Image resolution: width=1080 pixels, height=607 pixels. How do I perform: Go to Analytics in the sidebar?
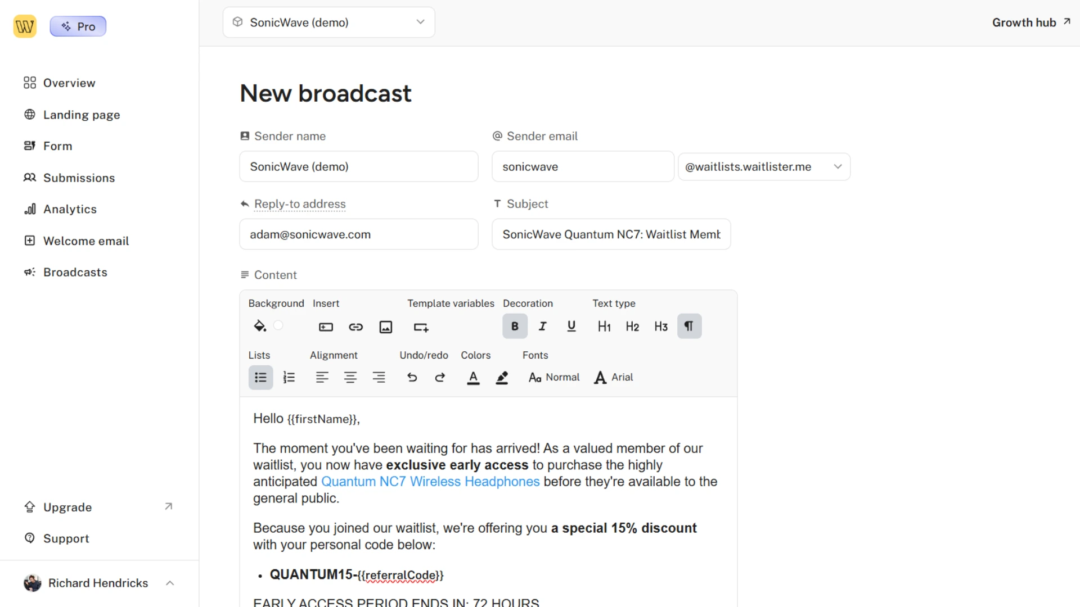pyautogui.click(x=70, y=209)
